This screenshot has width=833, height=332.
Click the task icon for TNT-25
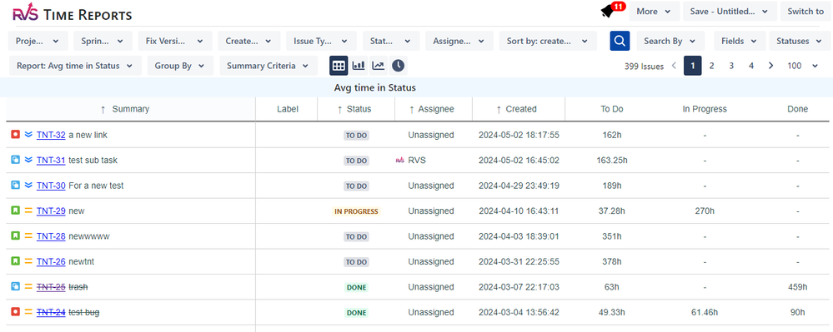(15, 286)
